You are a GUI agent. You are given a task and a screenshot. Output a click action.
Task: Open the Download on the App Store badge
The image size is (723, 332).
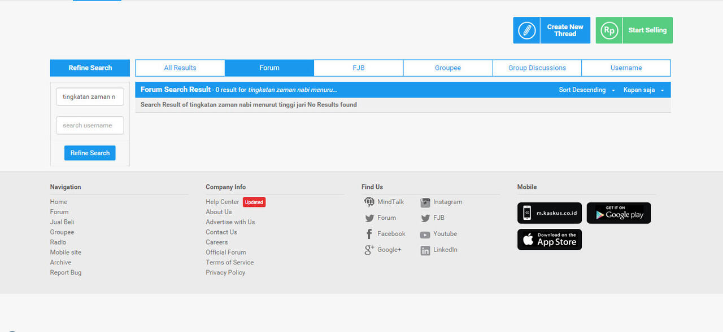(x=550, y=240)
